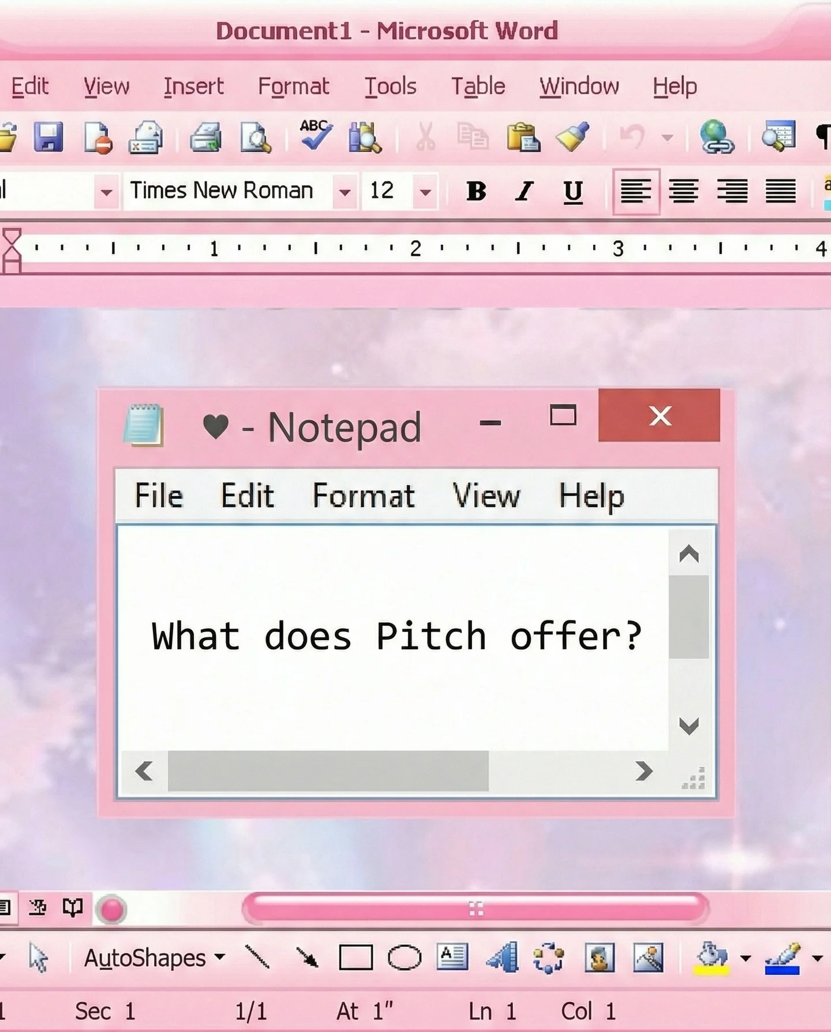Screen dimensions: 831x1032
Task: Expand the Times New Roman font dropdown
Action: tap(345, 192)
